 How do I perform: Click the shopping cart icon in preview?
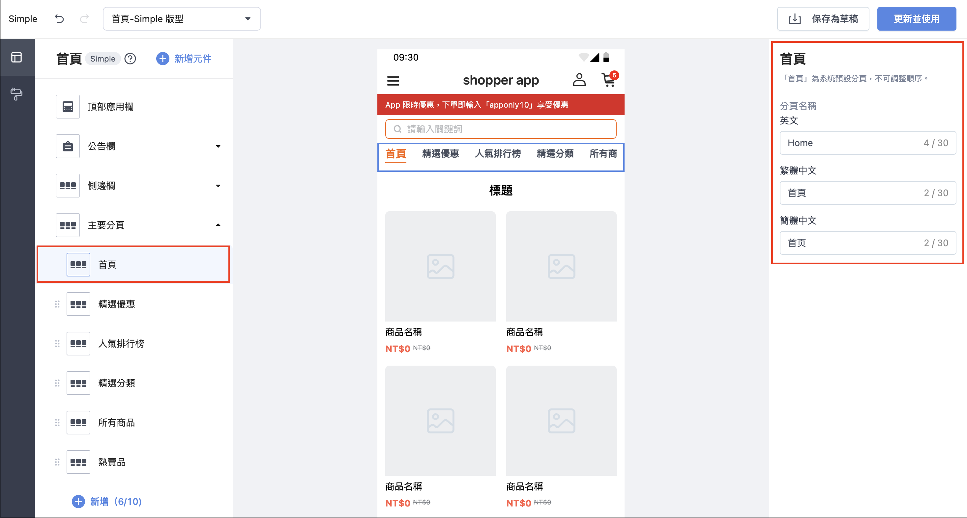(x=608, y=80)
